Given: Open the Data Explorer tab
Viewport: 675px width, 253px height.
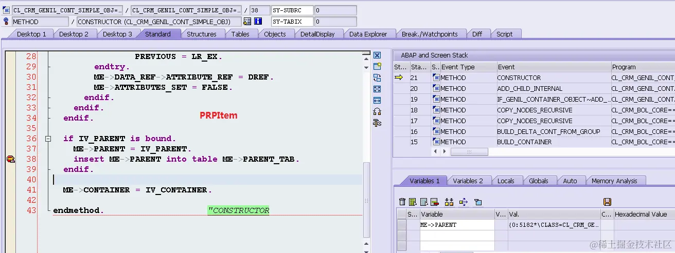Looking at the screenshot, I should (368, 34).
